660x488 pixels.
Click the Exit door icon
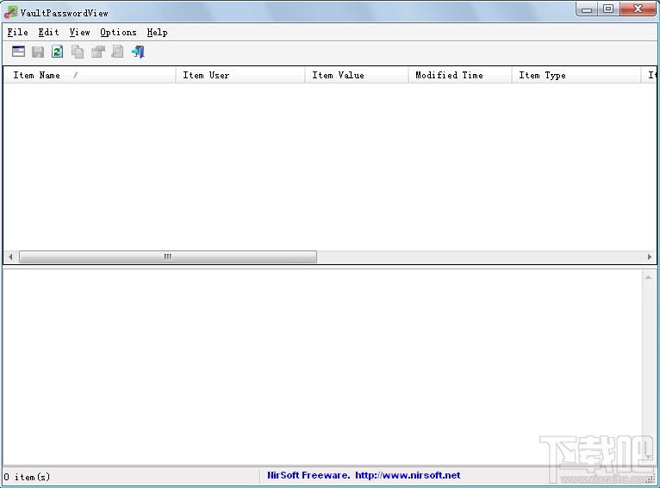coord(138,52)
